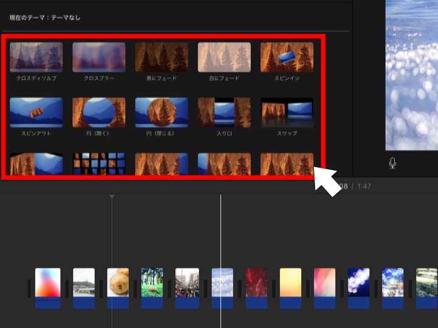Click the クロスディゾルブ label text
This screenshot has width=438, height=328.
pyautogui.click(x=36, y=78)
